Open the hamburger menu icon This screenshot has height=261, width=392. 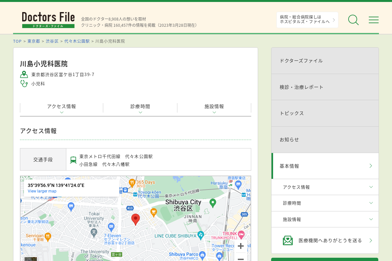pos(374,20)
